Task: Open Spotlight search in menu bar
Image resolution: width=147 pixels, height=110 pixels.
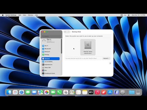Action: [x=125, y=15]
